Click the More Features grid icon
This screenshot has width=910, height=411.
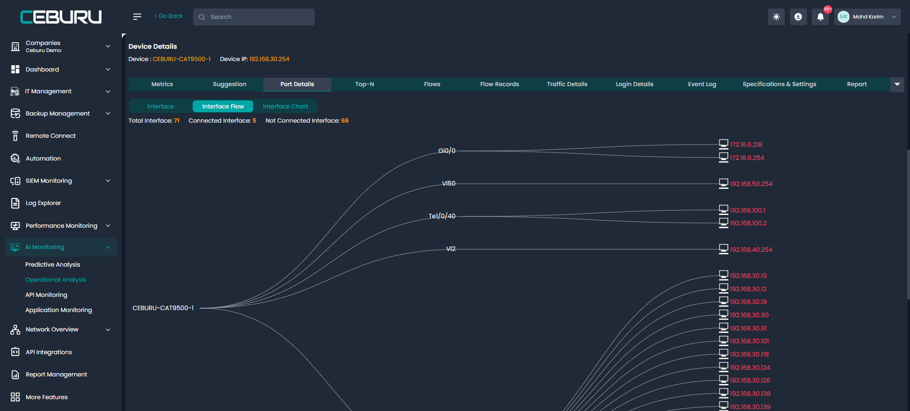[x=15, y=397]
